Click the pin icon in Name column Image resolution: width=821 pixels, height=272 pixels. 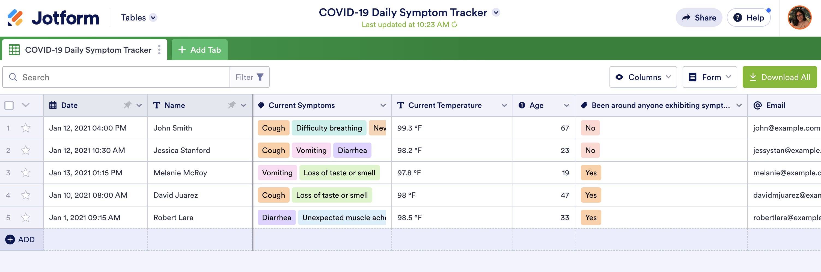point(232,105)
